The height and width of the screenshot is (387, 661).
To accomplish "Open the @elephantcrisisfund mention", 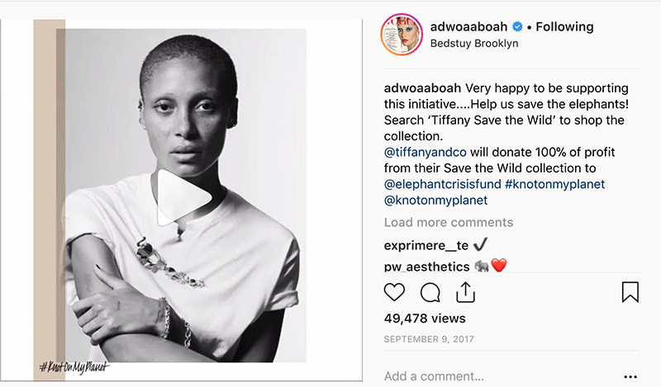I will (442, 184).
